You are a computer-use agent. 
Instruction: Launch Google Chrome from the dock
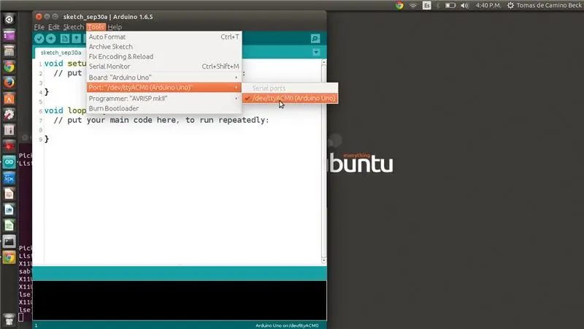[x=9, y=67]
